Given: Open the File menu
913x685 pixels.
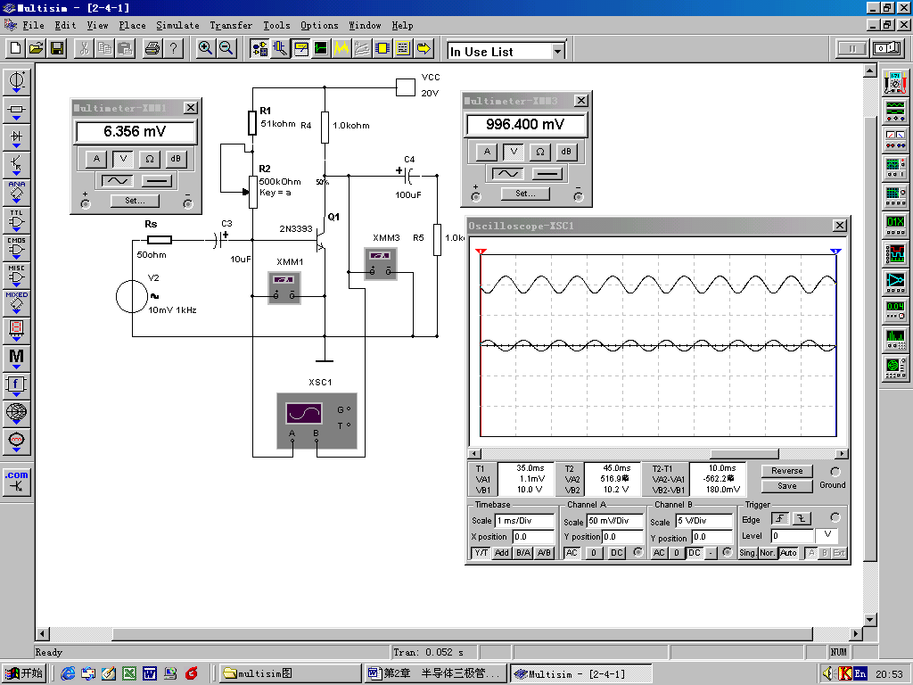Looking at the screenshot, I should pos(33,25).
